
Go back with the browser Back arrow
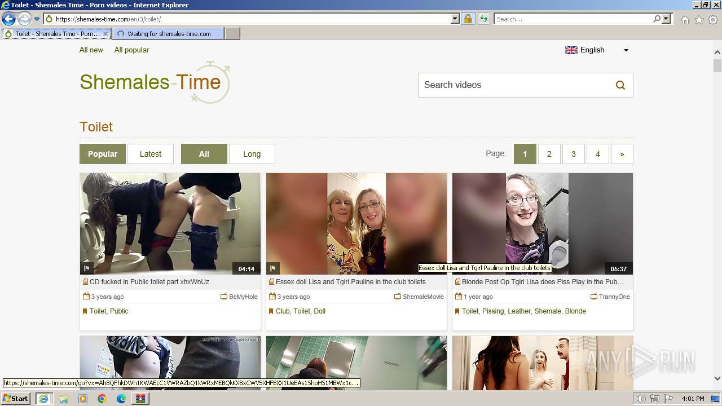tap(8, 19)
